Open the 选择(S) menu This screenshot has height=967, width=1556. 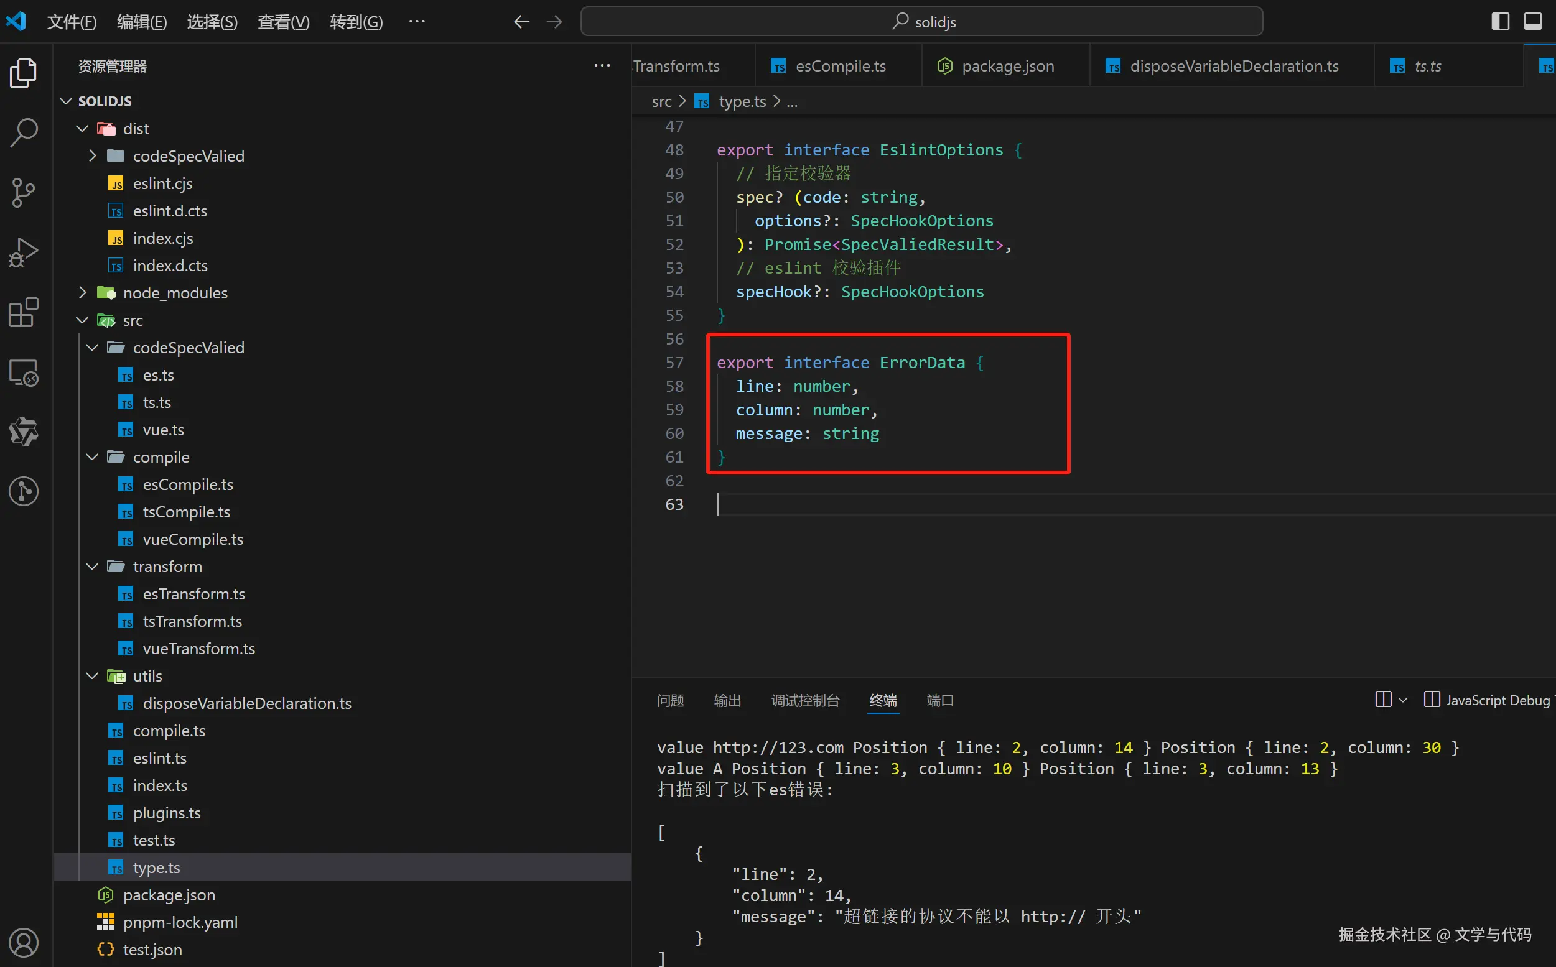[212, 22]
